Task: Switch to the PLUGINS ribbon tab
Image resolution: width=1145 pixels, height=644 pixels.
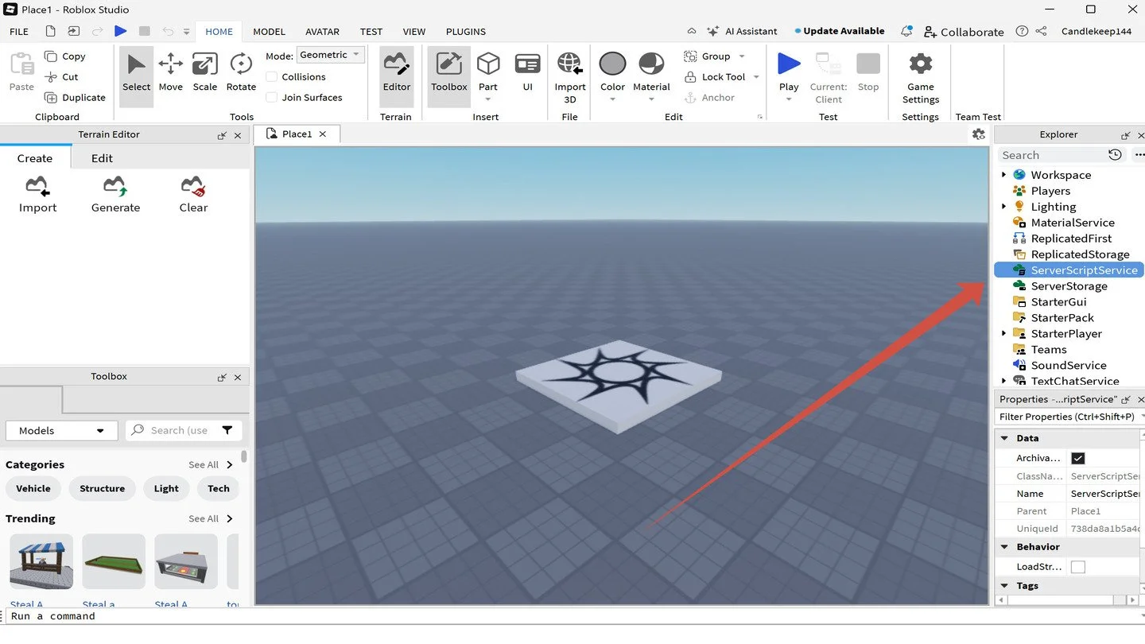Action: coord(466,32)
